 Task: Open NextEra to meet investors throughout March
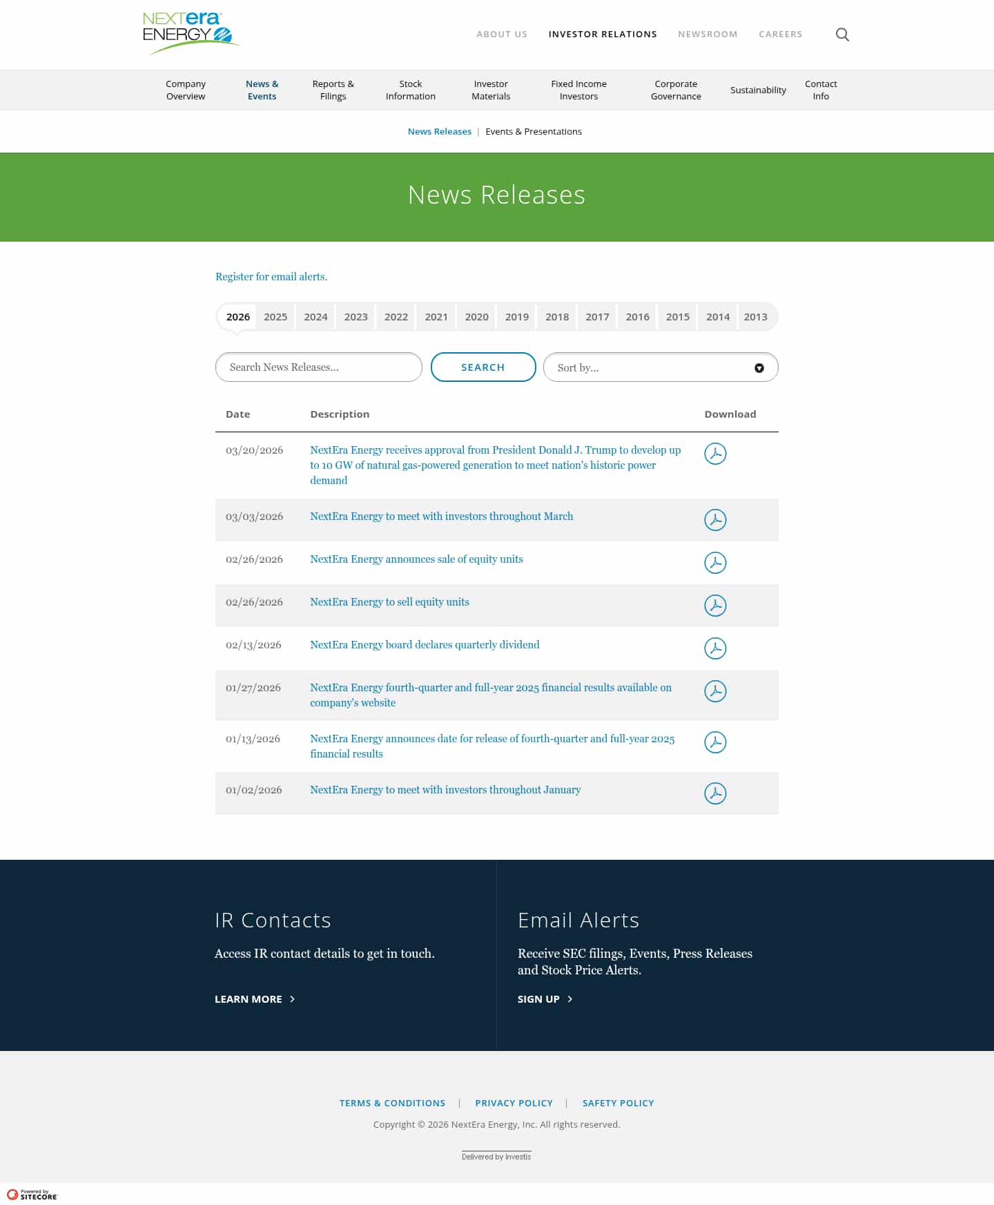point(442,517)
